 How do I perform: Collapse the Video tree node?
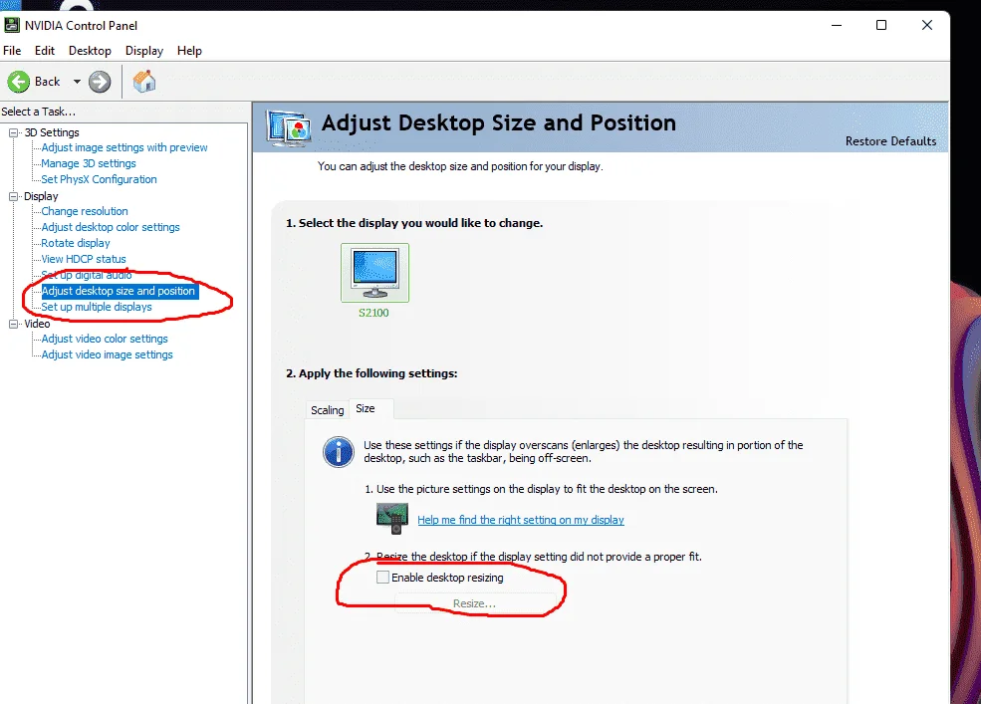(13, 324)
